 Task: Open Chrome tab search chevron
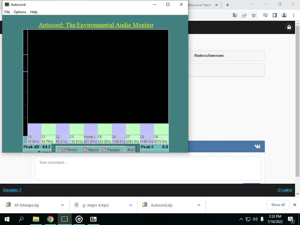pyautogui.click(x=253, y=4)
